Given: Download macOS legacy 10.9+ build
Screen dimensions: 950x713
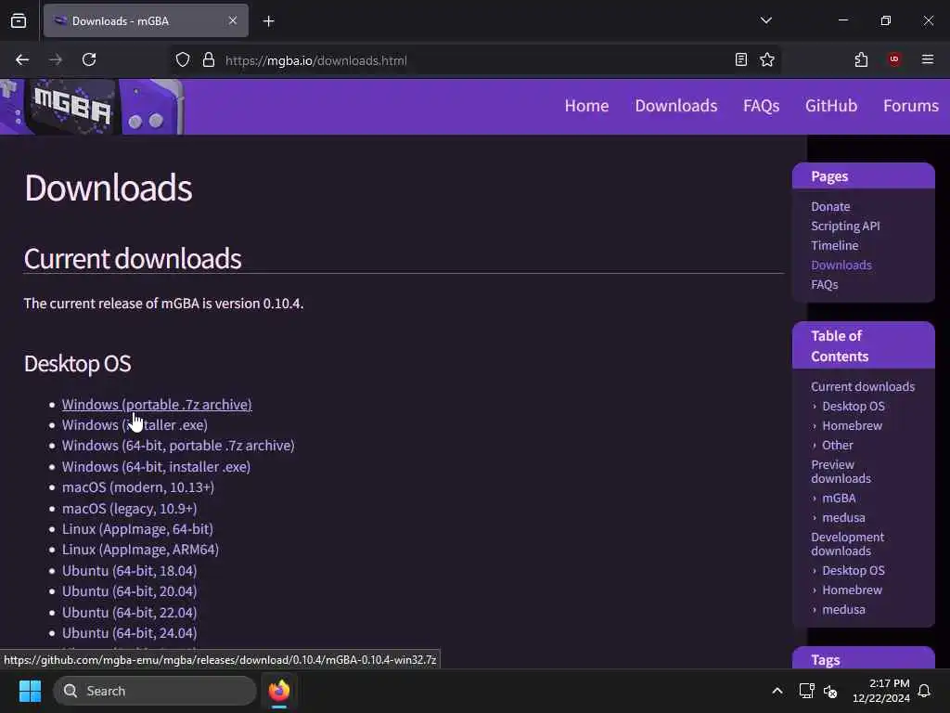Looking at the screenshot, I should tap(130, 509).
